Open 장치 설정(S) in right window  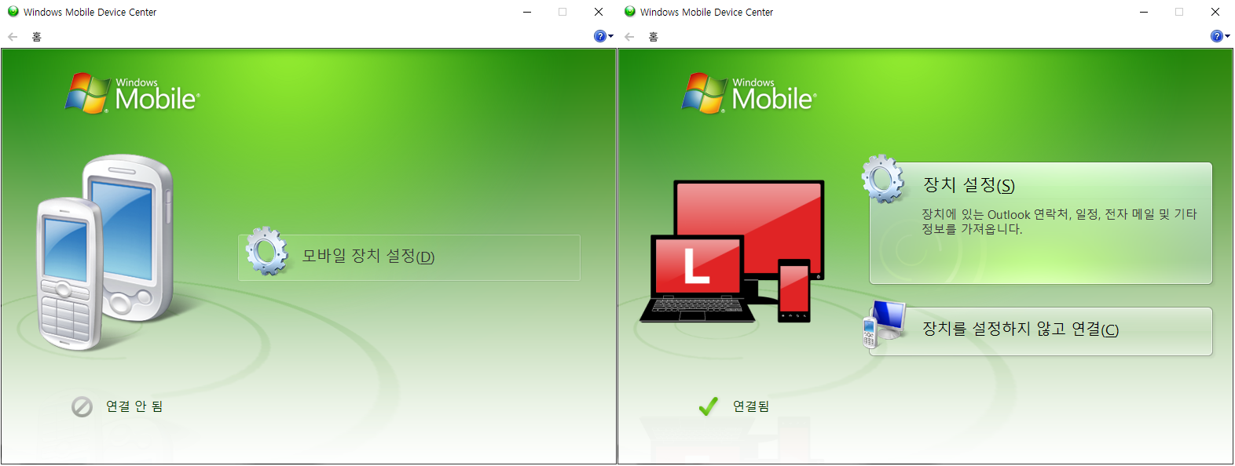coord(1041,224)
